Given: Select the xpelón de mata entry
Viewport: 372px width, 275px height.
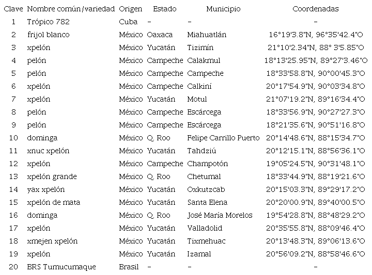Looking at the screenshot, I should point(54,202).
